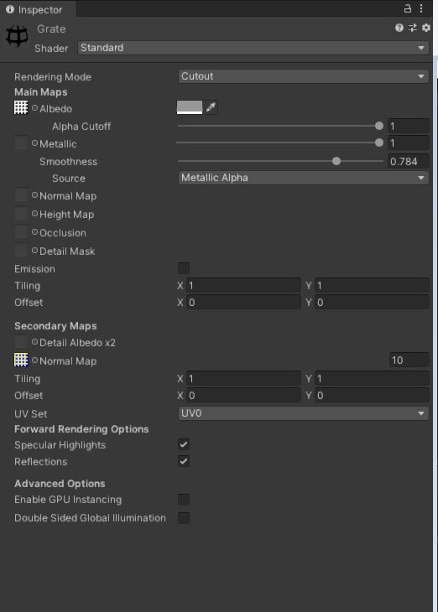This screenshot has height=612, width=438.
Task: Open the Inspector three-dot options menu
Action: pyautogui.click(x=421, y=8)
